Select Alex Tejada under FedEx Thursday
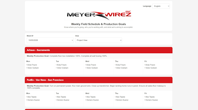 tap(121, 97)
